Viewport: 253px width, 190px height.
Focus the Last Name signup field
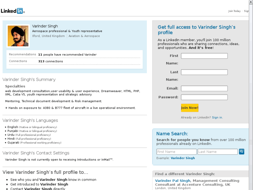coord(204,72)
